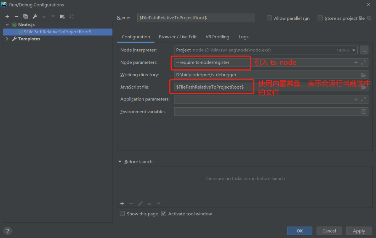Expand the Templates tree node

tap(7, 39)
